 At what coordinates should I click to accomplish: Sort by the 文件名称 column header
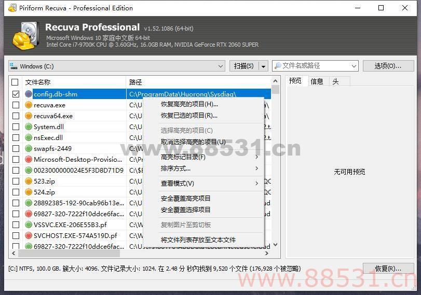[74, 82]
